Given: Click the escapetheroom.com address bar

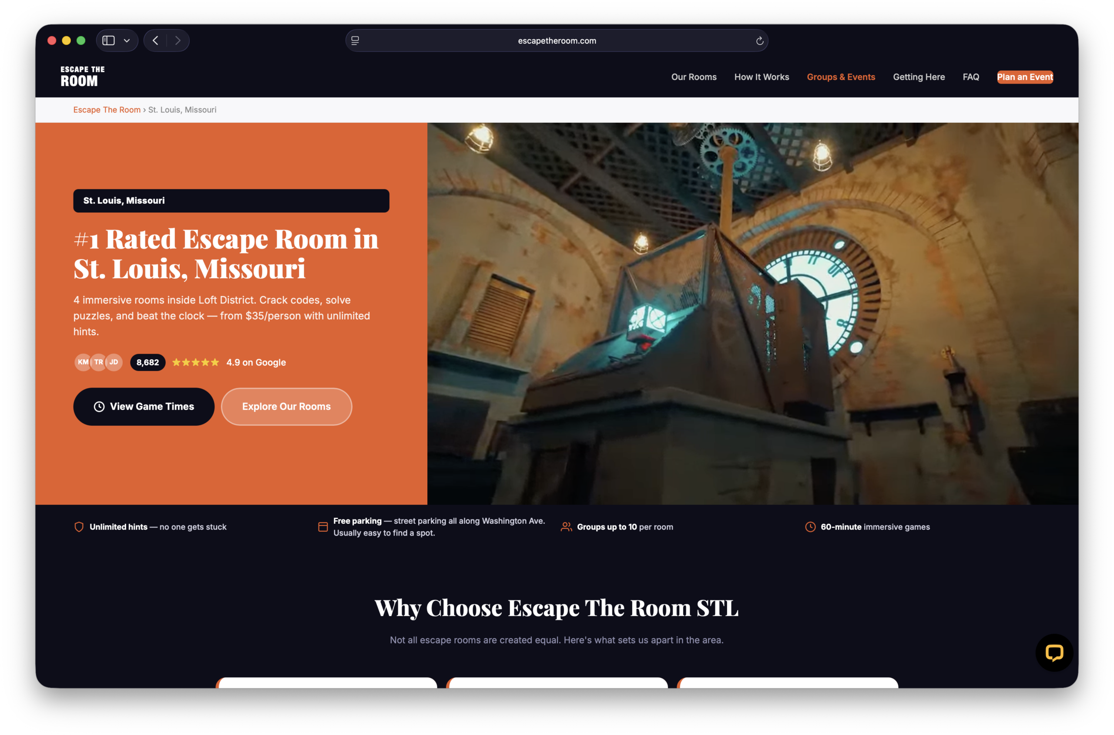Looking at the screenshot, I should (557, 41).
